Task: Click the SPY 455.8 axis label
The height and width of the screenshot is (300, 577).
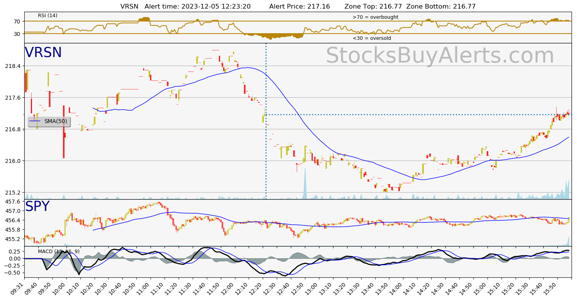Action: [13, 230]
